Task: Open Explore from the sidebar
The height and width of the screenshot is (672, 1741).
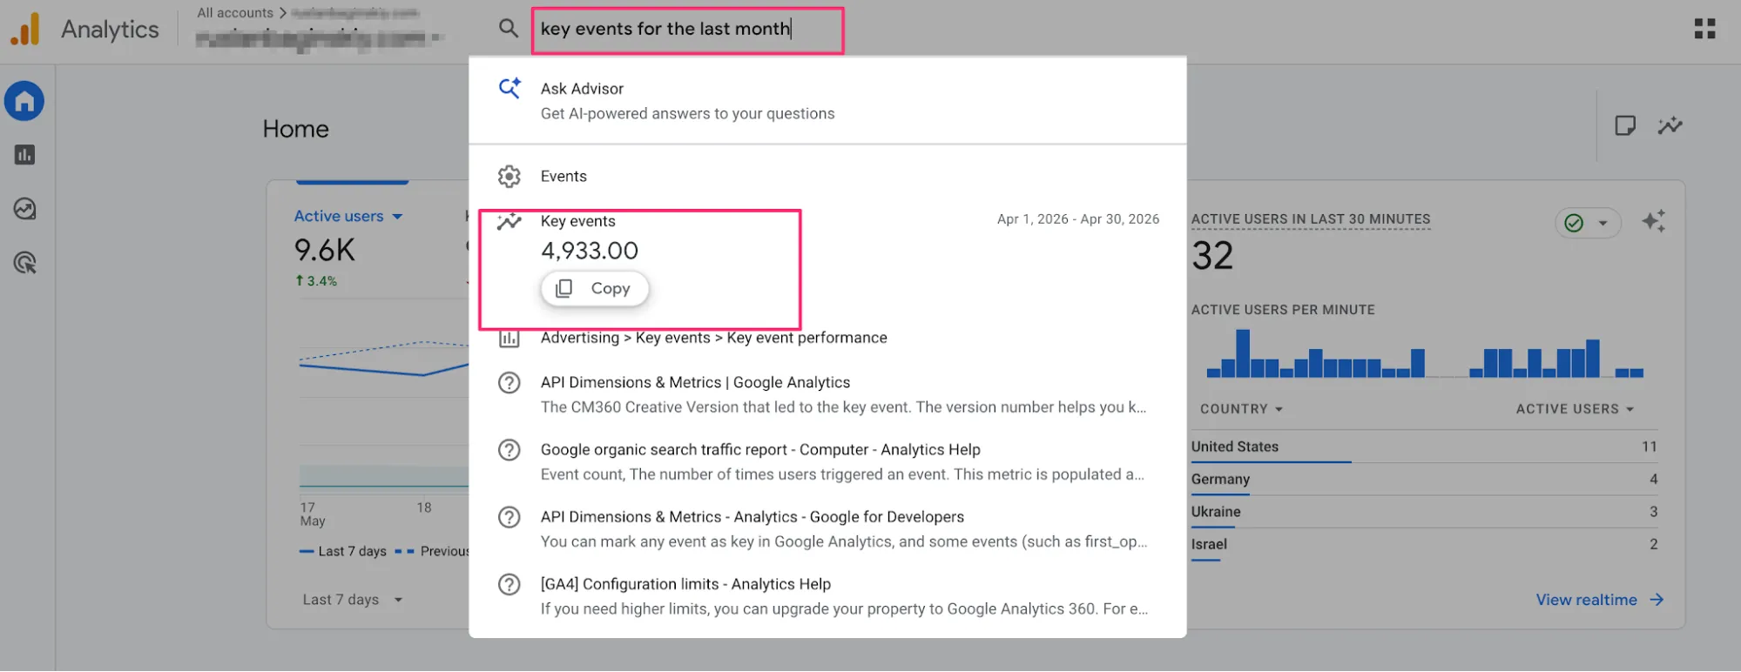Action: pyautogui.click(x=24, y=209)
